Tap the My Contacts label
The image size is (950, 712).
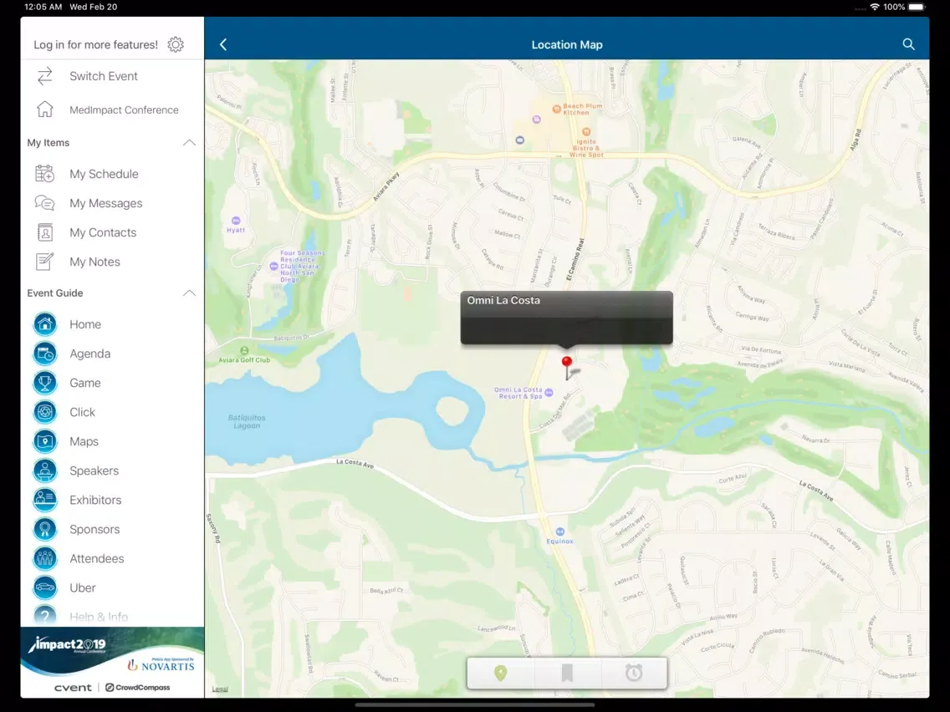click(x=103, y=232)
